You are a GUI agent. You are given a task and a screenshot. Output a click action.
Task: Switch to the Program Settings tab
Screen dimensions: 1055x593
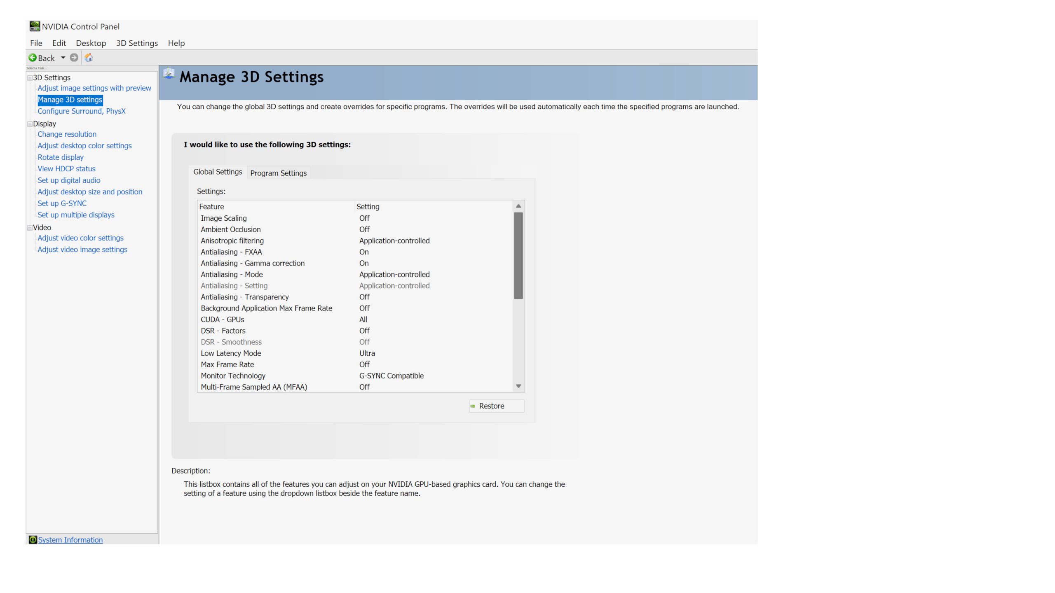tap(278, 173)
